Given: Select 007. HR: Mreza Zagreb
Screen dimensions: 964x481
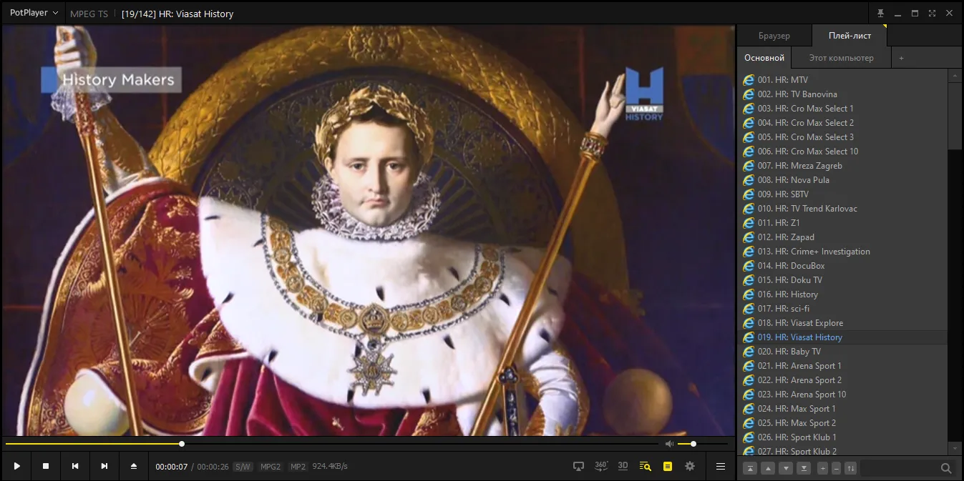Looking at the screenshot, I should (842, 165).
